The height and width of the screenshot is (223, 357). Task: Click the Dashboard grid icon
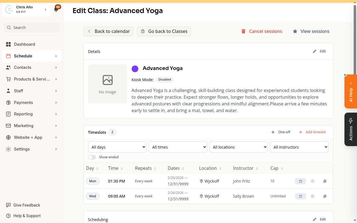tap(8, 44)
